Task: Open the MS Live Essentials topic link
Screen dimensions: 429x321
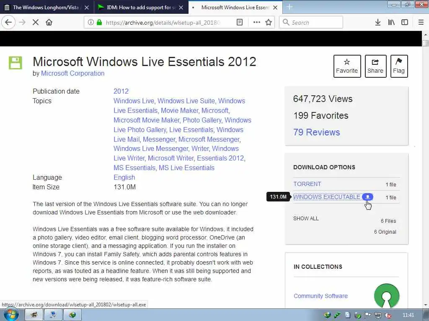Action: (x=186, y=168)
